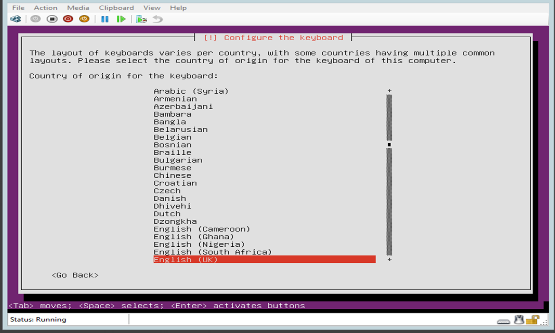Open the Clipboard menu
This screenshot has width=555, height=333.
(x=117, y=8)
